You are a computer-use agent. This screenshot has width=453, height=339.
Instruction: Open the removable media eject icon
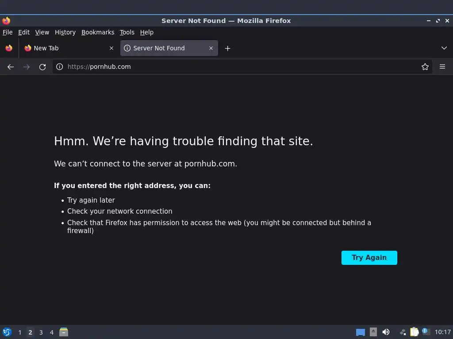[x=373, y=332]
